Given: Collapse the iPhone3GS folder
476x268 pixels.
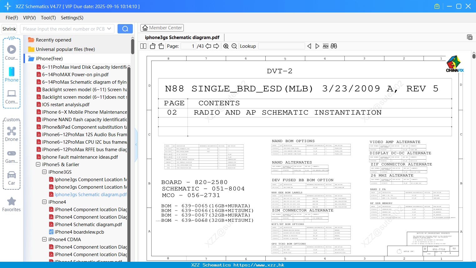Looking at the screenshot, I should coord(44,172).
